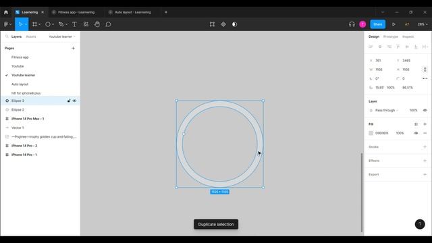This screenshot has width=432, height=243.
Task: Switch to the Prototype tab
Action: tap(391, 36)
